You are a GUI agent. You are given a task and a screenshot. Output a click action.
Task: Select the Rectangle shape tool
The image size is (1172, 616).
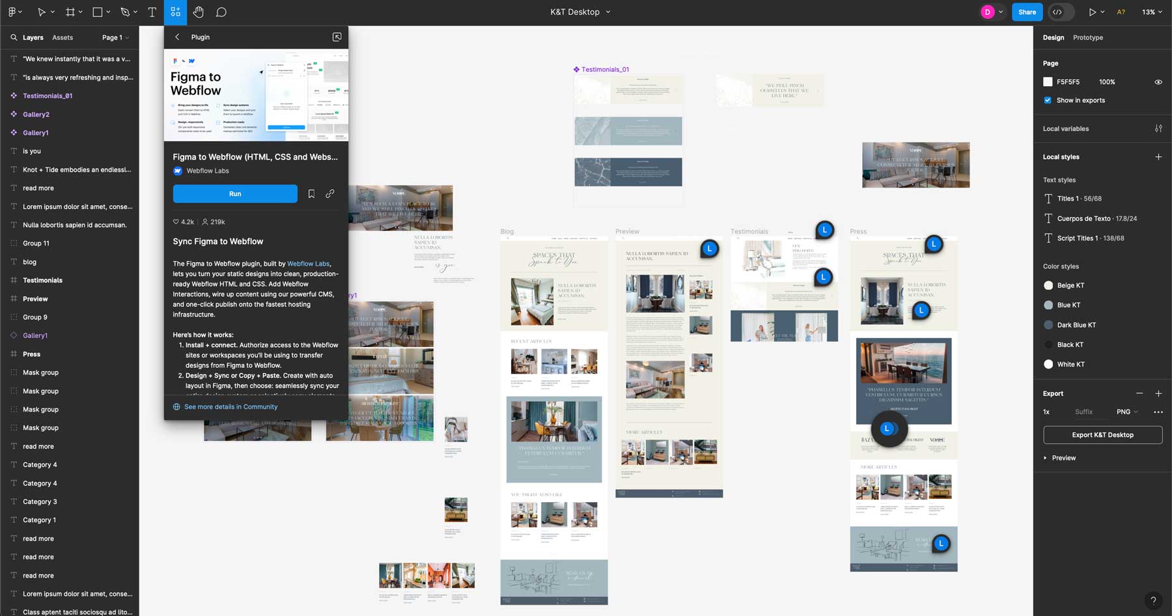[96, 12]
